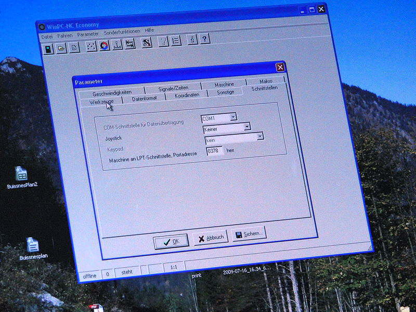This screenshot has width=416, height=312.
Task: Open the Datei menu
Action: point(47,37)
